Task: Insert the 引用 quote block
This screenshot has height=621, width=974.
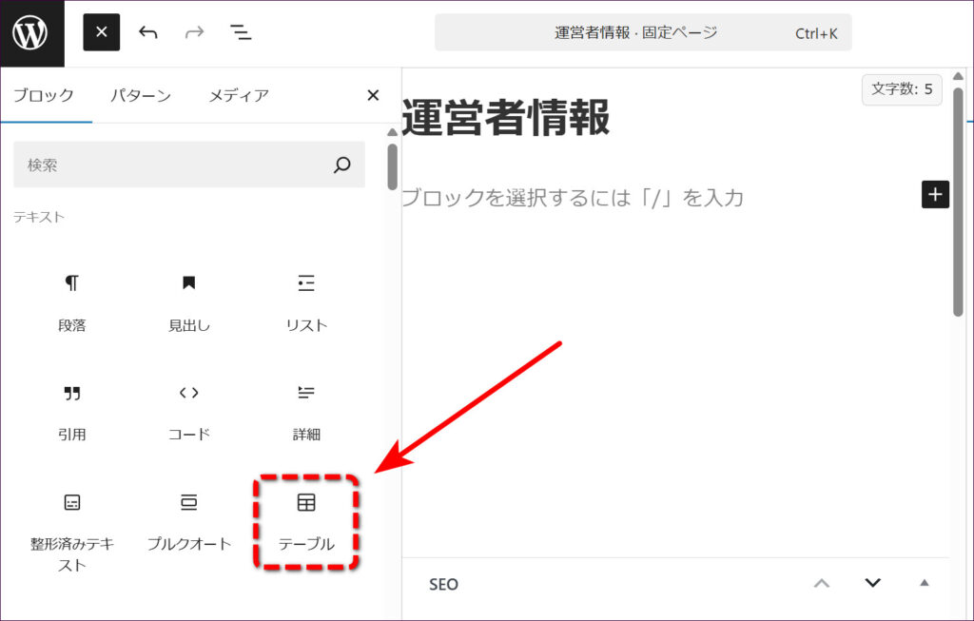Action: 72,410
